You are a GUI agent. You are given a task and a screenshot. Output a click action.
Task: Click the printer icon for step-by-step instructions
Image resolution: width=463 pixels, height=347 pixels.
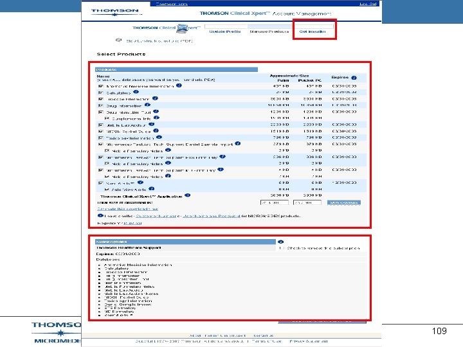point(119,40)
